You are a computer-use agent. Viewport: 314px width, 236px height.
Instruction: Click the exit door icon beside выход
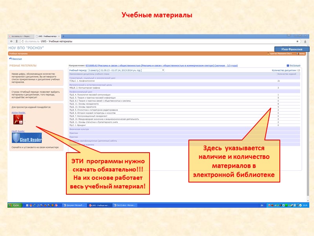click(x=298, y=53)
